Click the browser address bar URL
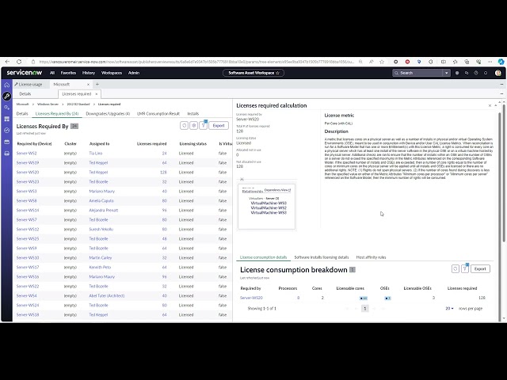Screen dimensions: 507x380 point(196,62)
